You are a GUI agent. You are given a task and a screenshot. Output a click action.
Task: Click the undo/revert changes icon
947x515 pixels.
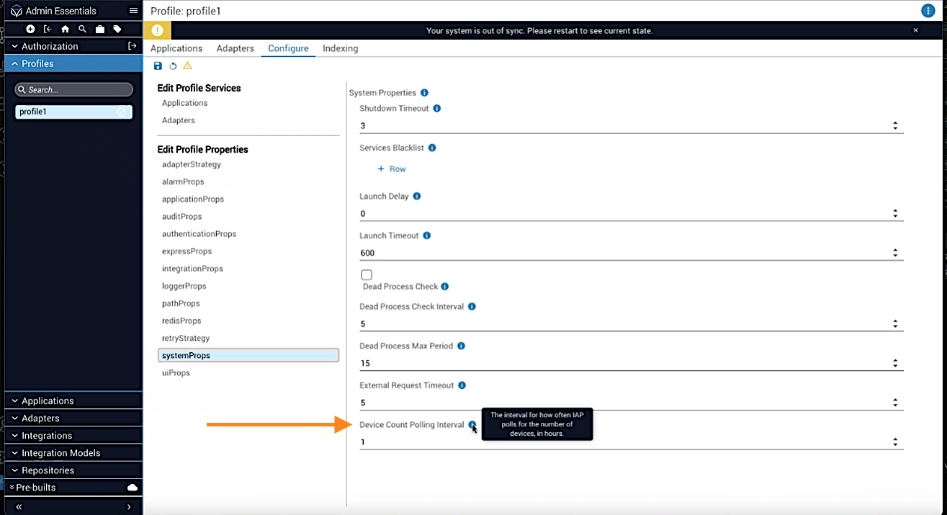tap(173, 66)
